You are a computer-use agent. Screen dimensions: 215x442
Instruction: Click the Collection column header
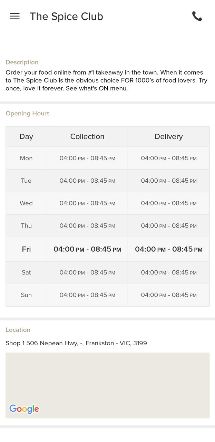[87, 137]
